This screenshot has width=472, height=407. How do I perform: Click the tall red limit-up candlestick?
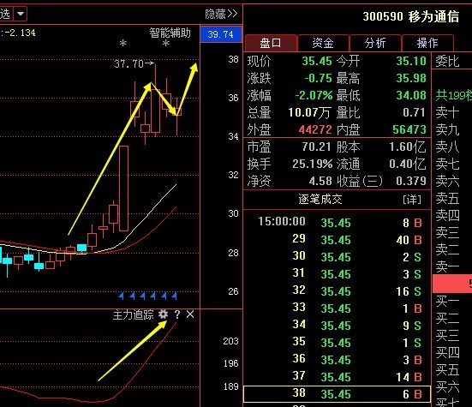click(x=123, y=189)
